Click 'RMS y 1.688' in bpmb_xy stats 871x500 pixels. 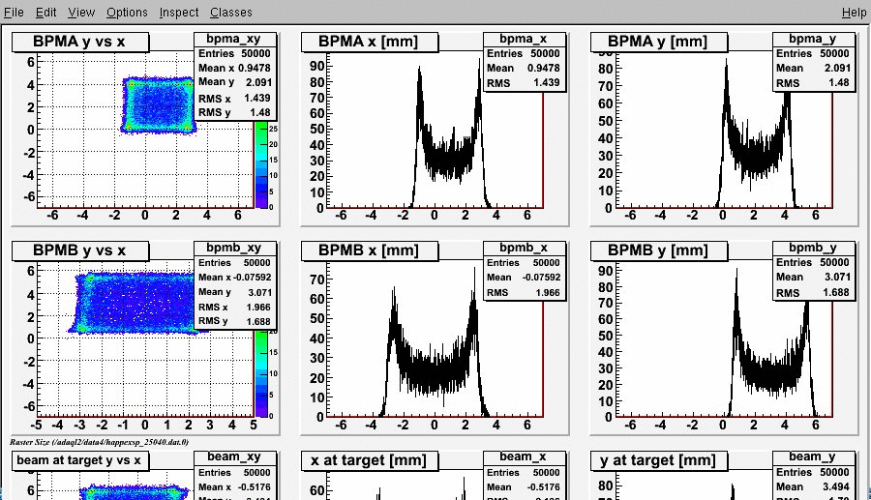click(x=234, y=321)
